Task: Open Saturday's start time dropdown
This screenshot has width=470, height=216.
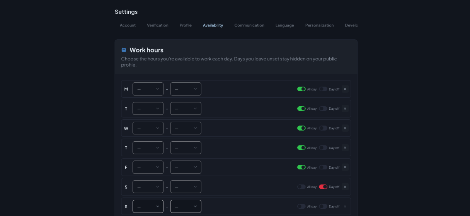Action: point(148,187)
